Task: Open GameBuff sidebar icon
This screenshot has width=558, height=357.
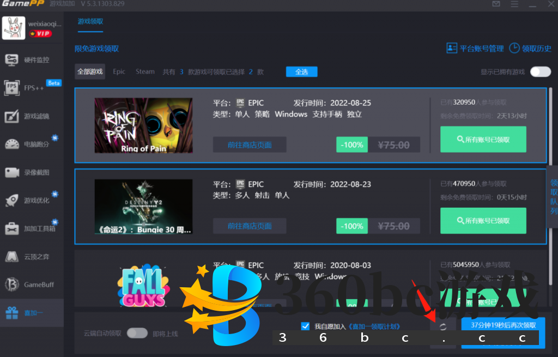Action: point(12,285)
